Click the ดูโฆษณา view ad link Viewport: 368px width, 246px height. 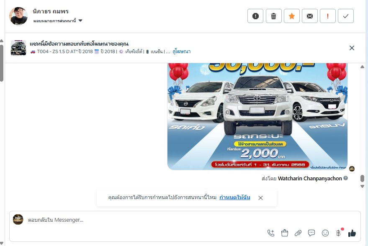(x=181, y=51)
